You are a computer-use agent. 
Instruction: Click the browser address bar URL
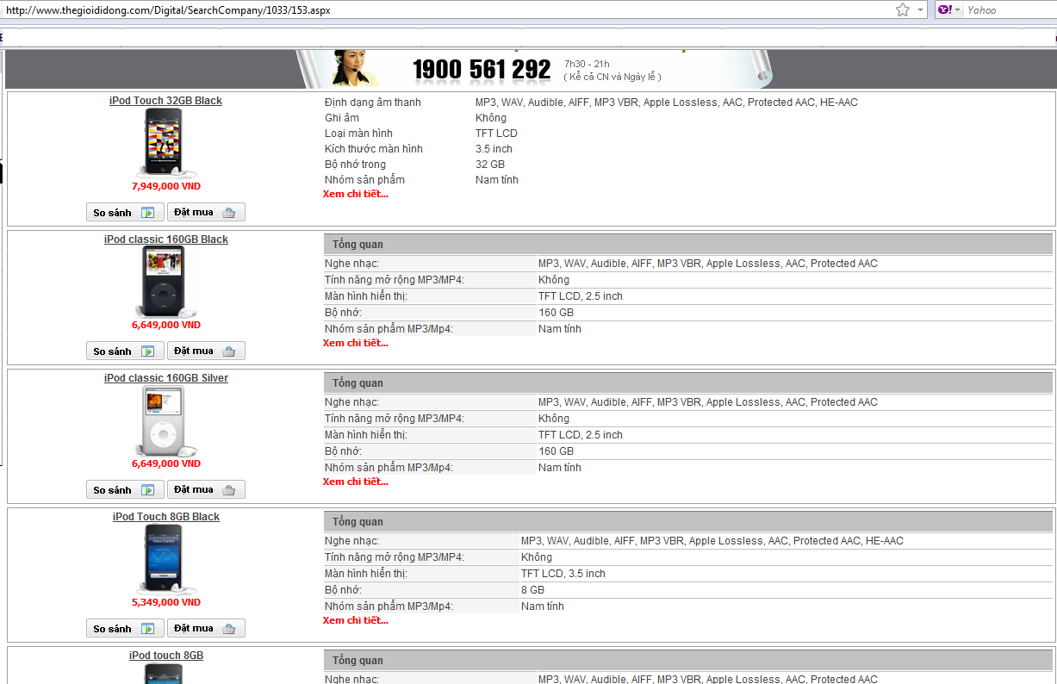[x=168, y=10]
